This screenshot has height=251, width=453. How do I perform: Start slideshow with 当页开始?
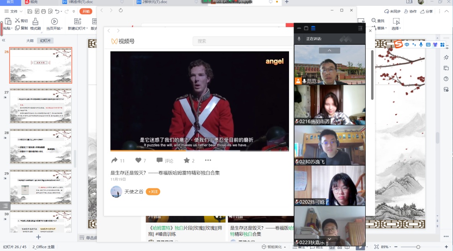point(54,24)
